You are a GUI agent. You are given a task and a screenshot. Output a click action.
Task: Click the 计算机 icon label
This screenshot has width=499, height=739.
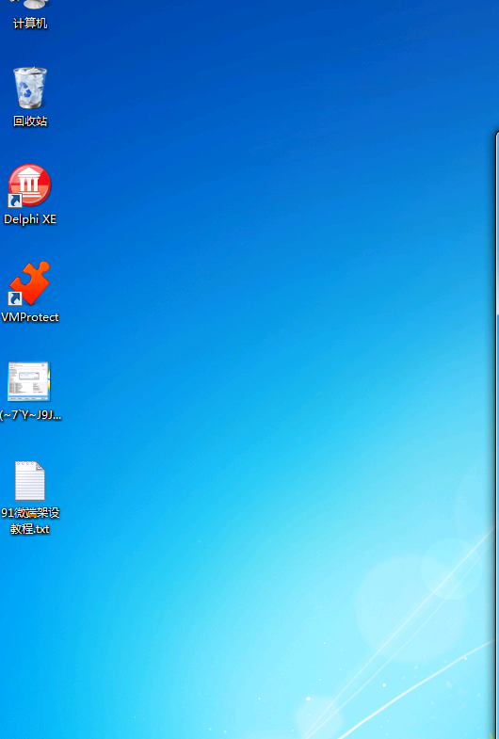pyautogui.click(x=30, y=24)
